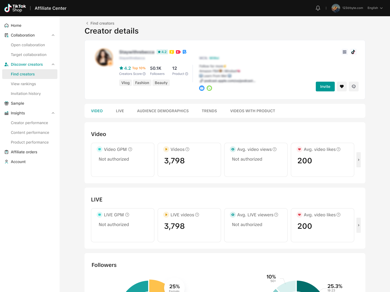Click the blue email contact icon

[x=202, y=88]
